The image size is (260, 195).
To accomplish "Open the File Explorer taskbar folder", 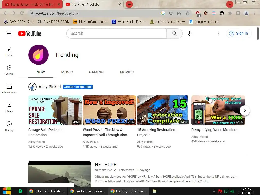I will [155, 191].
